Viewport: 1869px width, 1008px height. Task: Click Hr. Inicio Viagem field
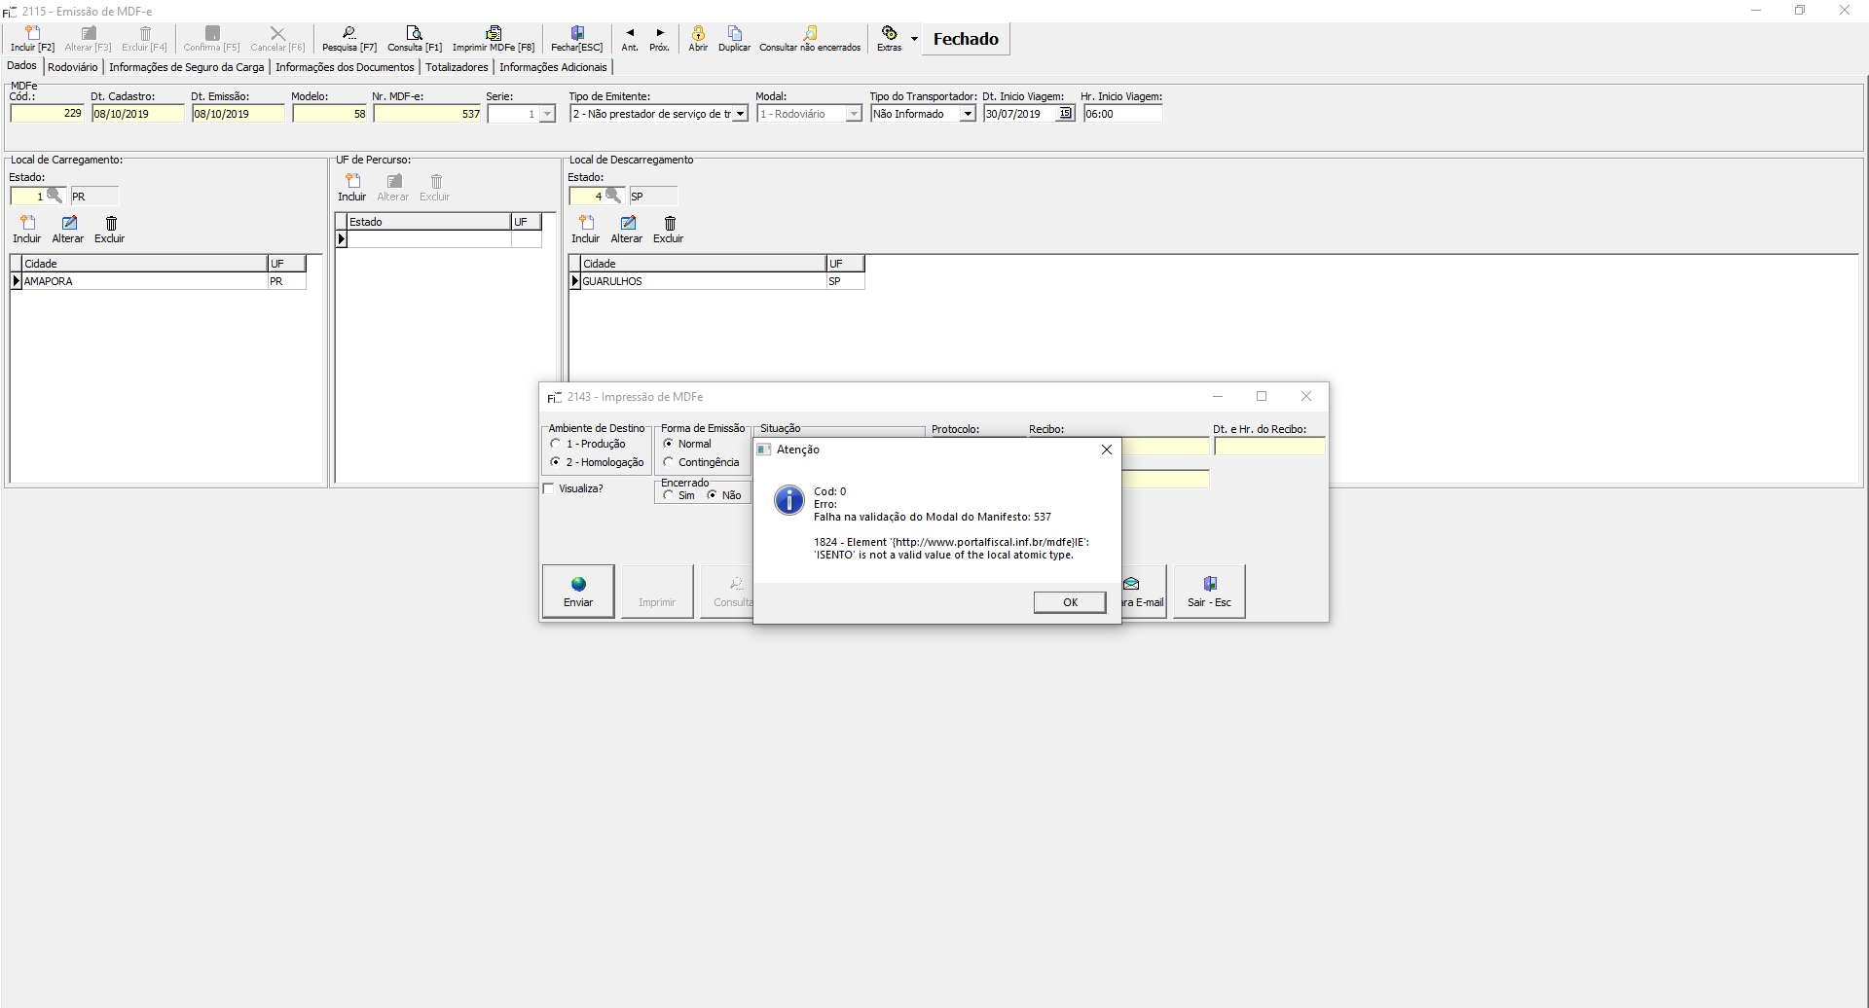pos(1122,114)
